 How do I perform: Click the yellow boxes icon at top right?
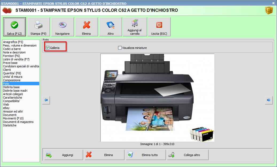[x=269, y=10]
